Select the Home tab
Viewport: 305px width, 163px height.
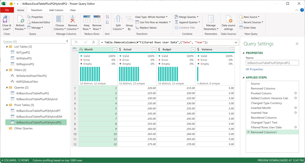(21, 10)
